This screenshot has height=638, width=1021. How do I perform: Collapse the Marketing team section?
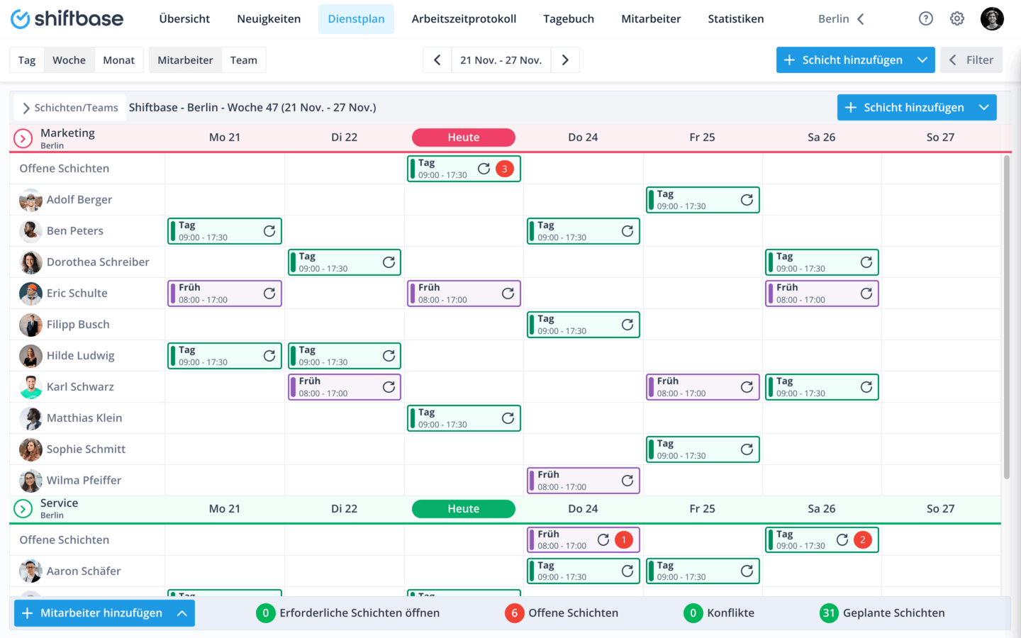coord(23,138)
